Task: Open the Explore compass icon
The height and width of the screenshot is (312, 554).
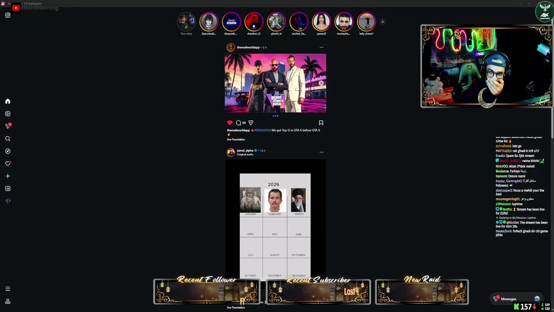Action: click(7, 151)
